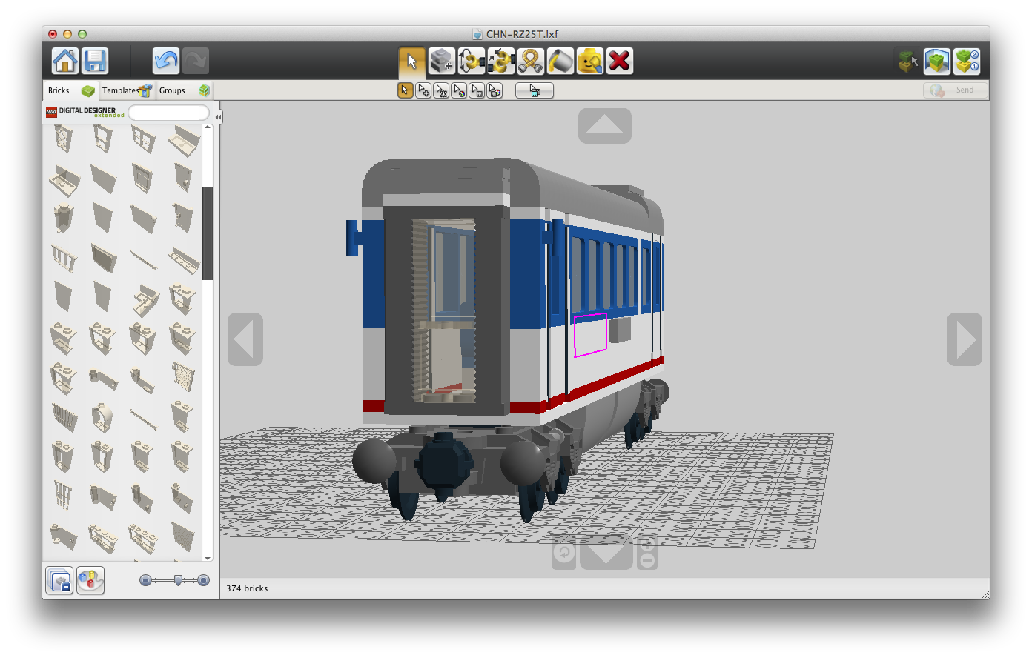
Task: Activate the Hinge tool
Action: click(471, 61)
